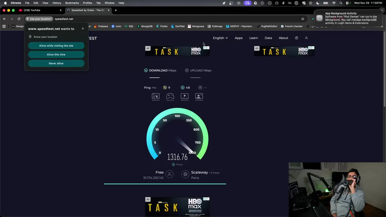Open the Speedtest user account icon

(x=306, y=38)
